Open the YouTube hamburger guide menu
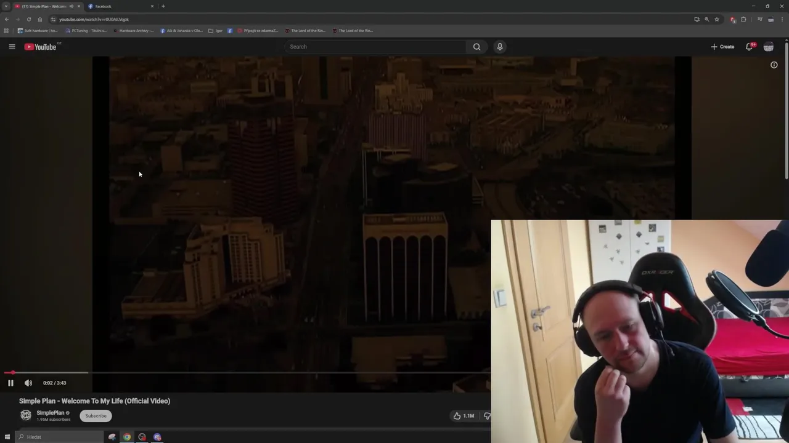This screenshot has height=443, width=789. pos(12,47)
